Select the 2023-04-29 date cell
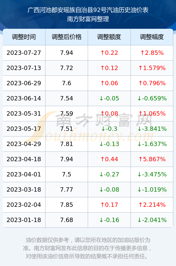The image size is (176, 266). 24,144
